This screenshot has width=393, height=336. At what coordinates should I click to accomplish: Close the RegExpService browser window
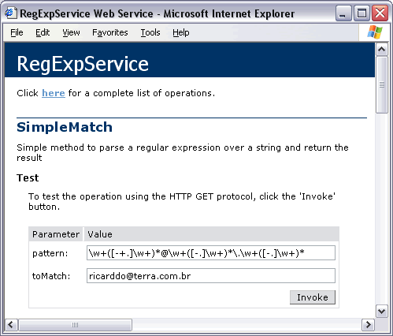[x=380, y=13]
